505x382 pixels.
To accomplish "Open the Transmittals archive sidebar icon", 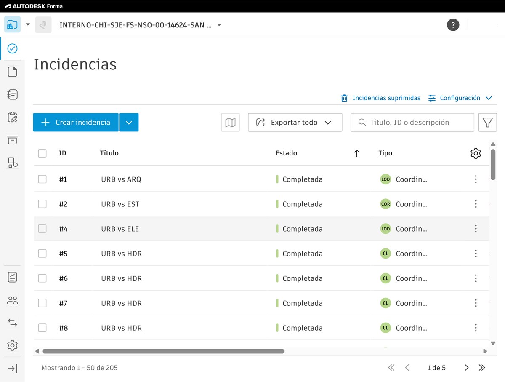I will tap(13, 140).
